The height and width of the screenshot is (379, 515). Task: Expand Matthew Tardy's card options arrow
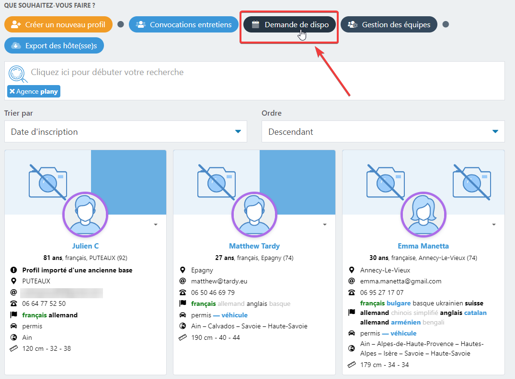tap(325, 225)
